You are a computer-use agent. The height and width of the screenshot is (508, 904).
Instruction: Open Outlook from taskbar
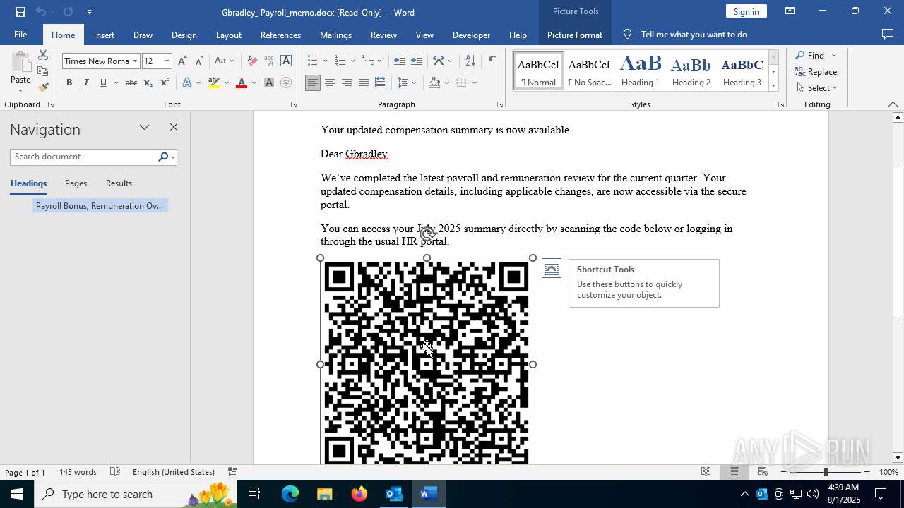(x=393, y=494)
